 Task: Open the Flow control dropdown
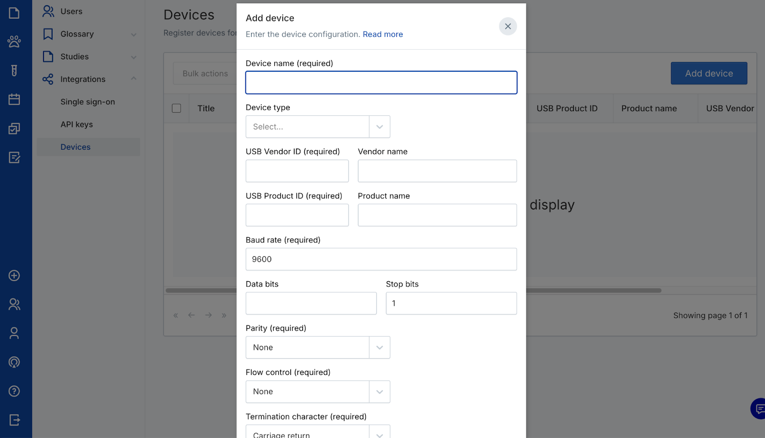[317, 392]
